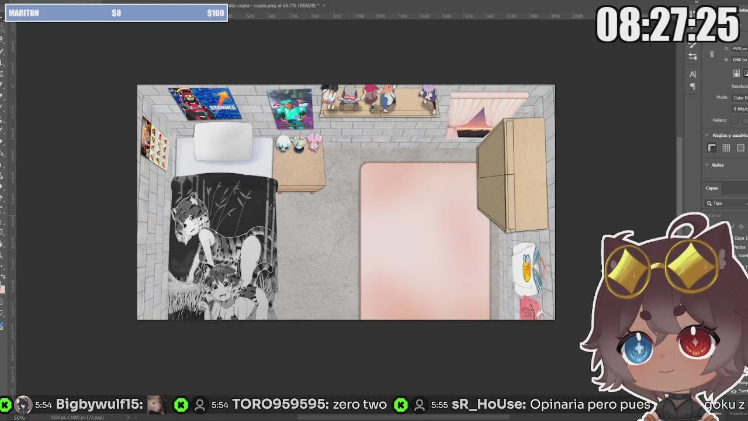
Task: Click the lock position move icon in Capas
Action: click(741, 227)
